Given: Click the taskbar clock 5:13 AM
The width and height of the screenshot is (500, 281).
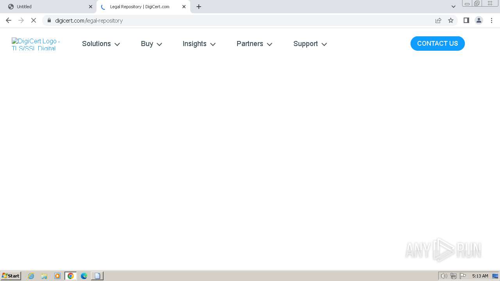Looking at the screenshot, I should 480,276.
